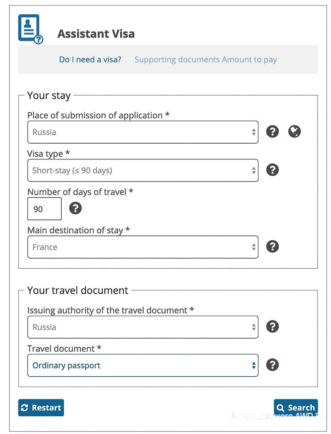Image resolution: width=331 pixels, height=434 pixels.
Task: Click the Assistant Visa heading text
Action: [x=96, y=34]
